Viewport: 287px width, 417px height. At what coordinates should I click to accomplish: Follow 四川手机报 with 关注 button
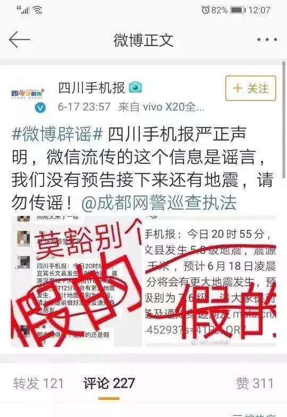click(x=251, y=88)
